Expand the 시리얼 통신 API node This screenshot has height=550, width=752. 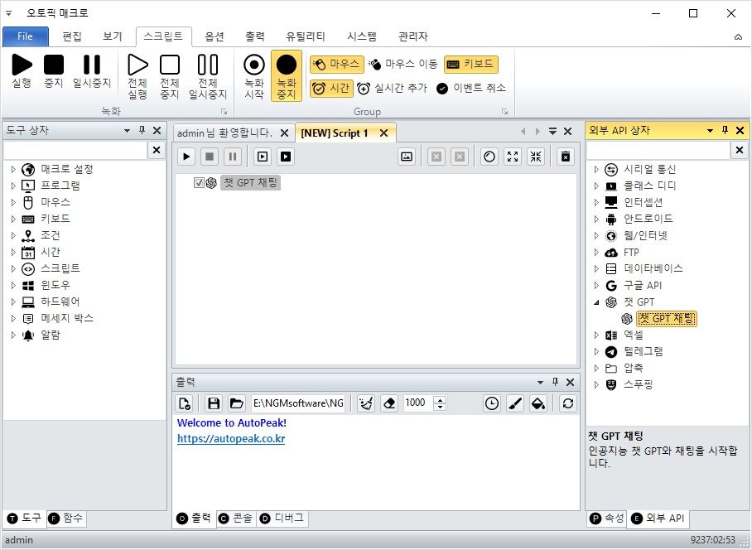click(596, 169)
